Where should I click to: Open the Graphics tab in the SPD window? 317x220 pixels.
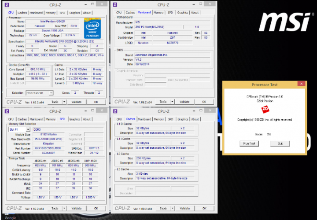74,119
